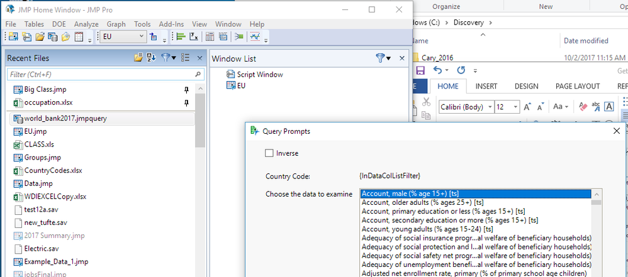Click list view icon in Recent Files header
Image resolution: width=628 pixels, height=277 pixels.
(x=185, y=58)
